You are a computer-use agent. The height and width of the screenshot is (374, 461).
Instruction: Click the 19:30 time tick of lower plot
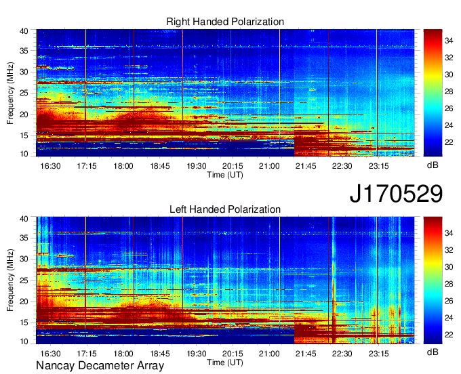(x=197, y=354)
